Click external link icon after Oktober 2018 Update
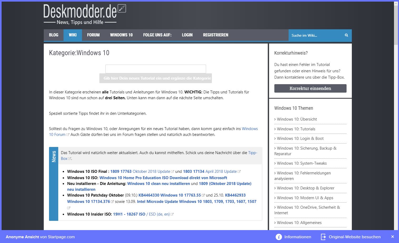Image resolution: width=399 pixels, height=243 pixels. [173, 171]
